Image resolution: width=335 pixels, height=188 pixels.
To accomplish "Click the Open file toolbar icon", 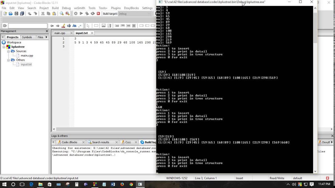I will coord(11,14).
